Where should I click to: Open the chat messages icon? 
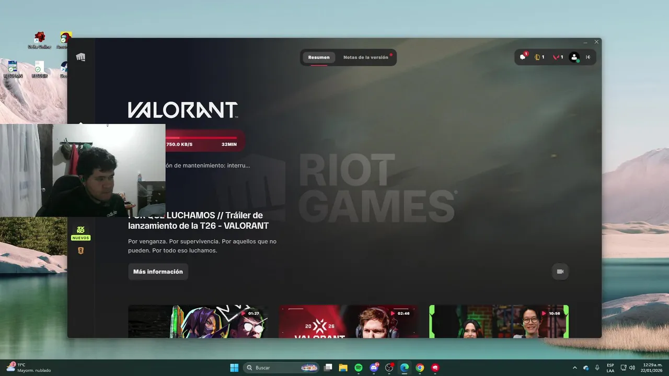pos(523,57)
